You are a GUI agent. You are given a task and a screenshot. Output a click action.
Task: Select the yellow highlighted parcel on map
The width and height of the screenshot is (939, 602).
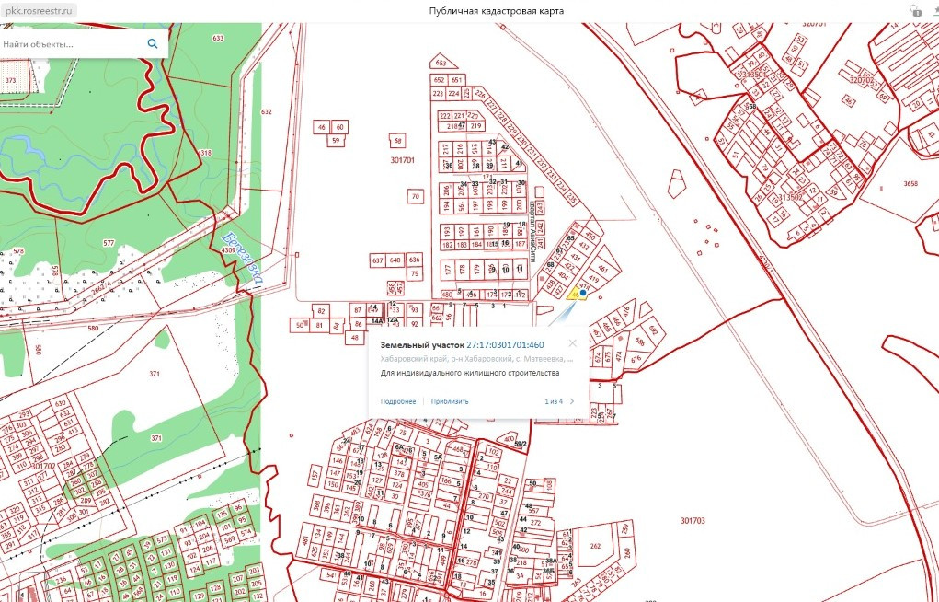[x=574, y=295]
